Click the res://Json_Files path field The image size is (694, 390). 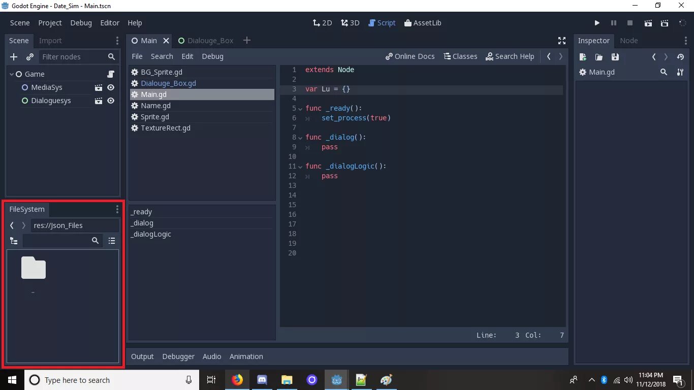coord(75,225)
